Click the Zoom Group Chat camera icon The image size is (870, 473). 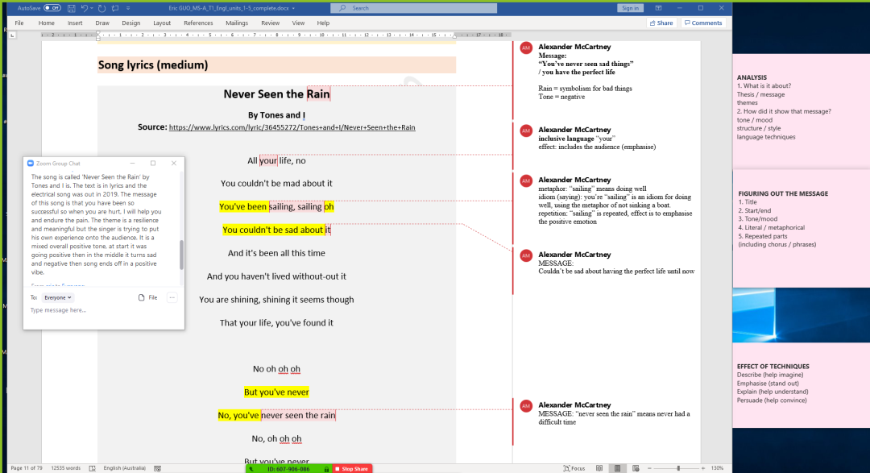31,164
